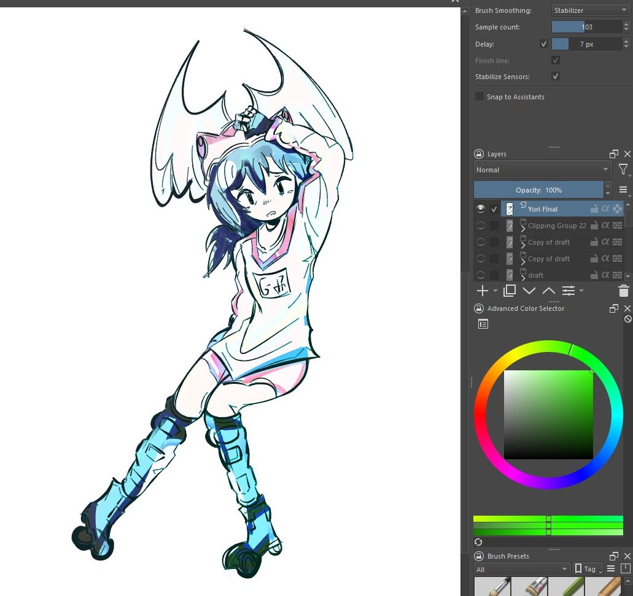Select the Yuri Final layer name

pyautogui.click(x=542, y=209)
